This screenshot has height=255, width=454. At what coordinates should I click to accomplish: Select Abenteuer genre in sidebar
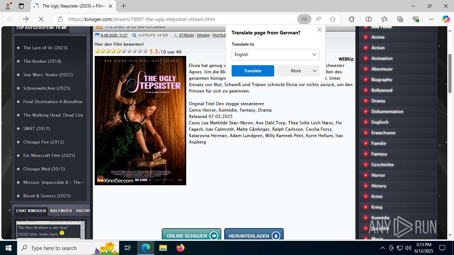[382, 69]
